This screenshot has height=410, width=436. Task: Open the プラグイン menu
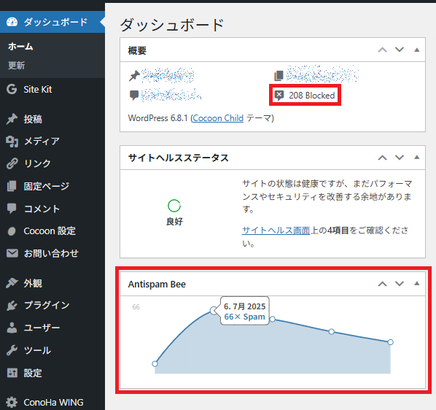pyautogui.click(x=52, y=306)
